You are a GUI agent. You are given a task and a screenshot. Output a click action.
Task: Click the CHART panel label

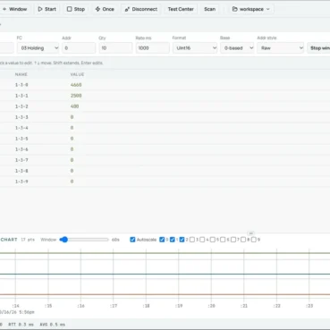coord(9,240)
